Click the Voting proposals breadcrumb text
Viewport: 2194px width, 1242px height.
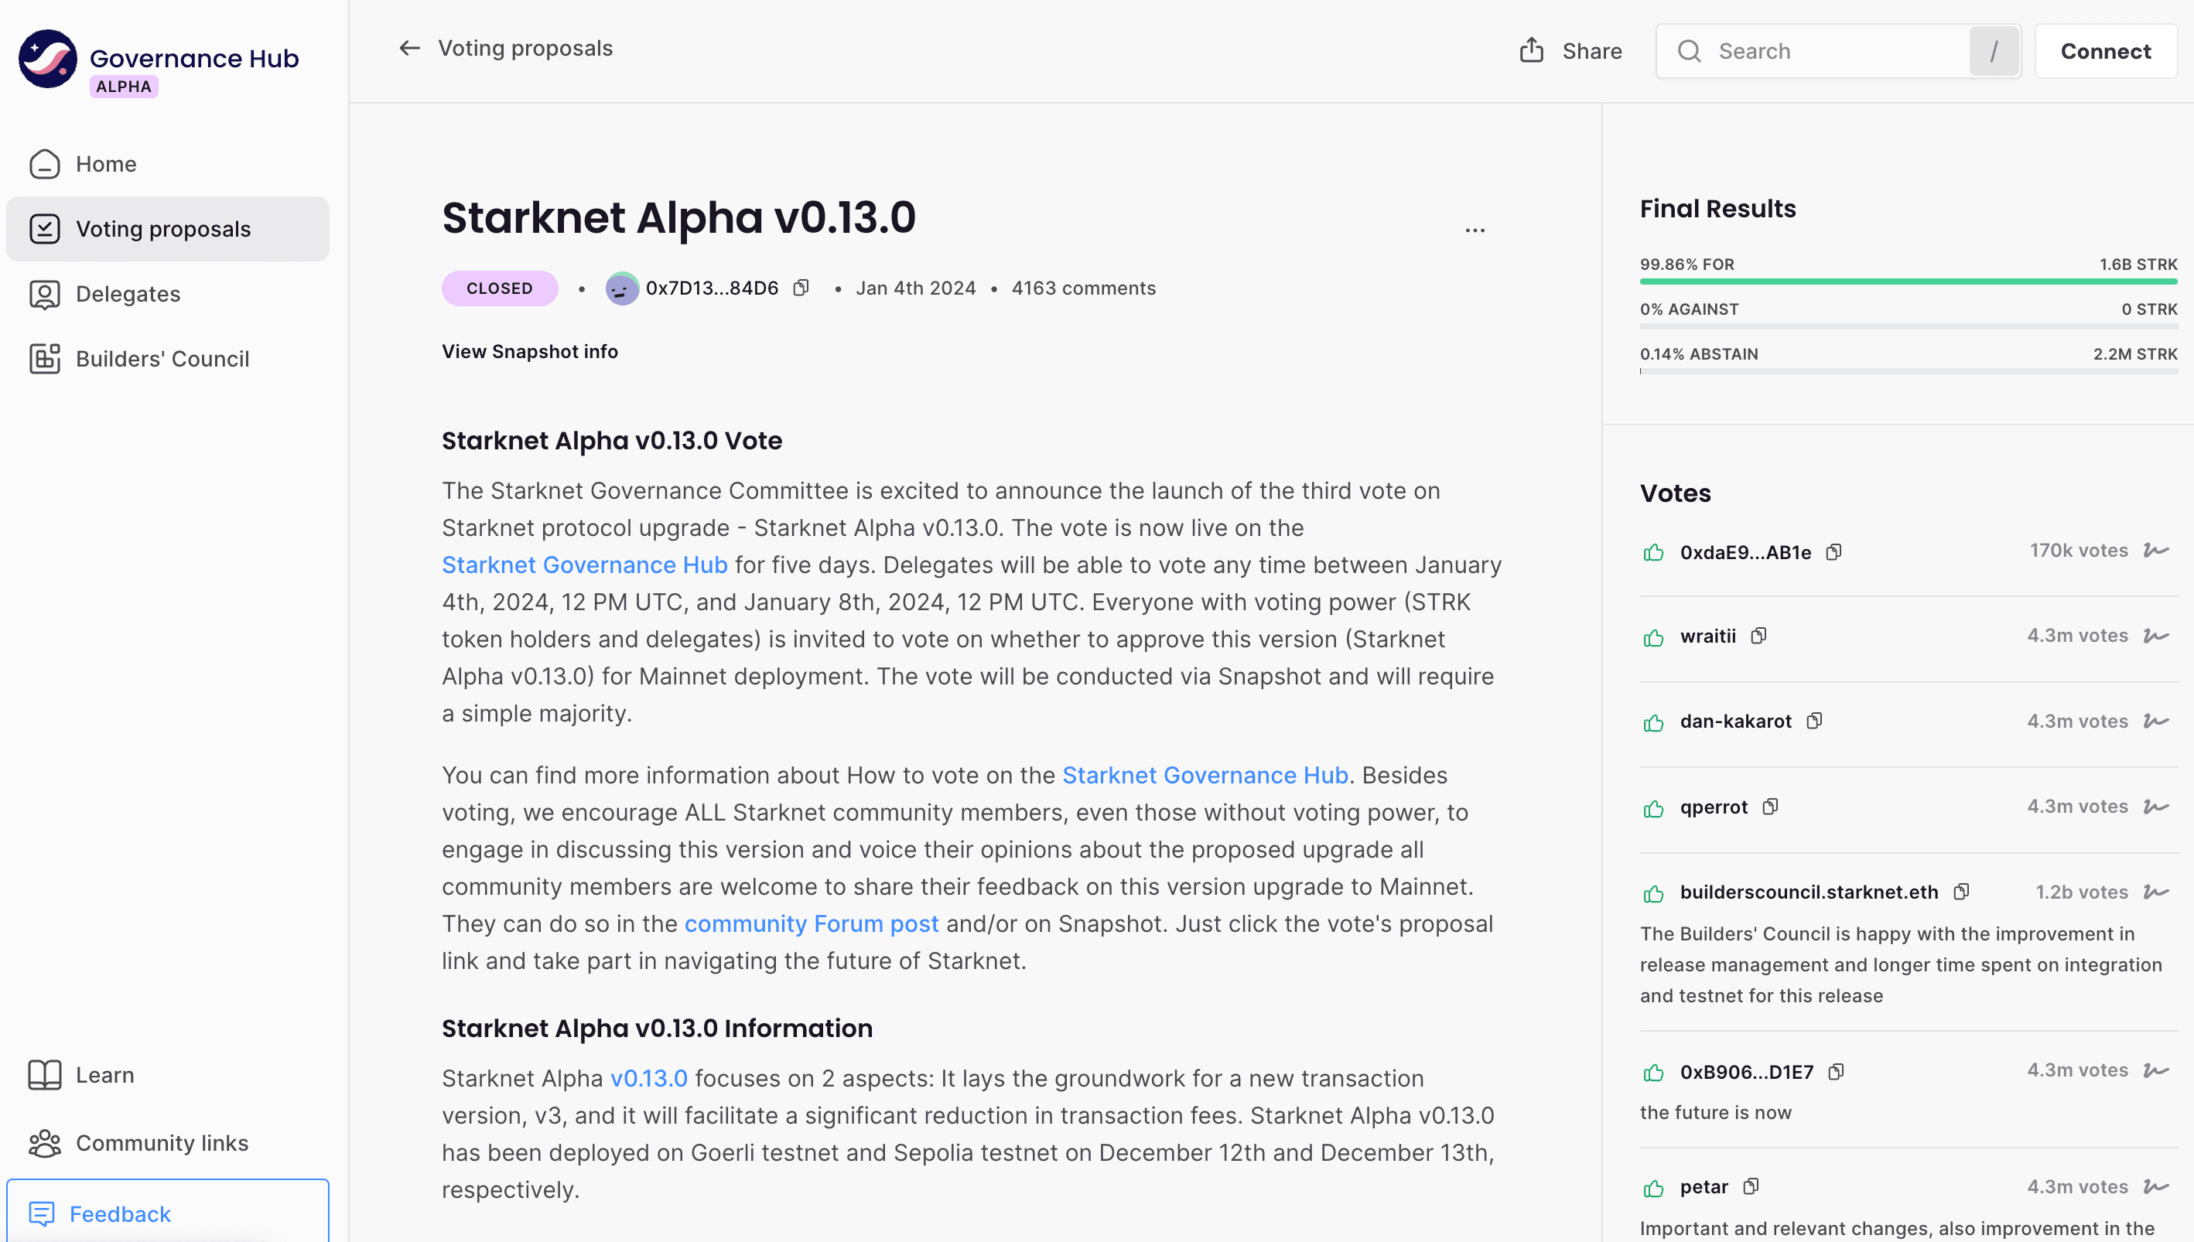[x=525, y=49]
